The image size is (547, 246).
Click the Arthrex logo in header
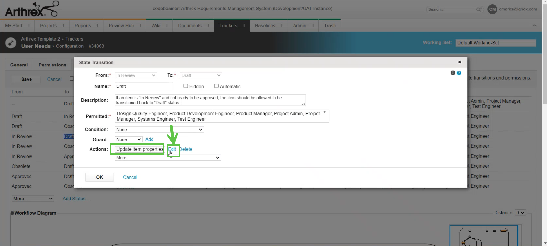coord(31,9)
